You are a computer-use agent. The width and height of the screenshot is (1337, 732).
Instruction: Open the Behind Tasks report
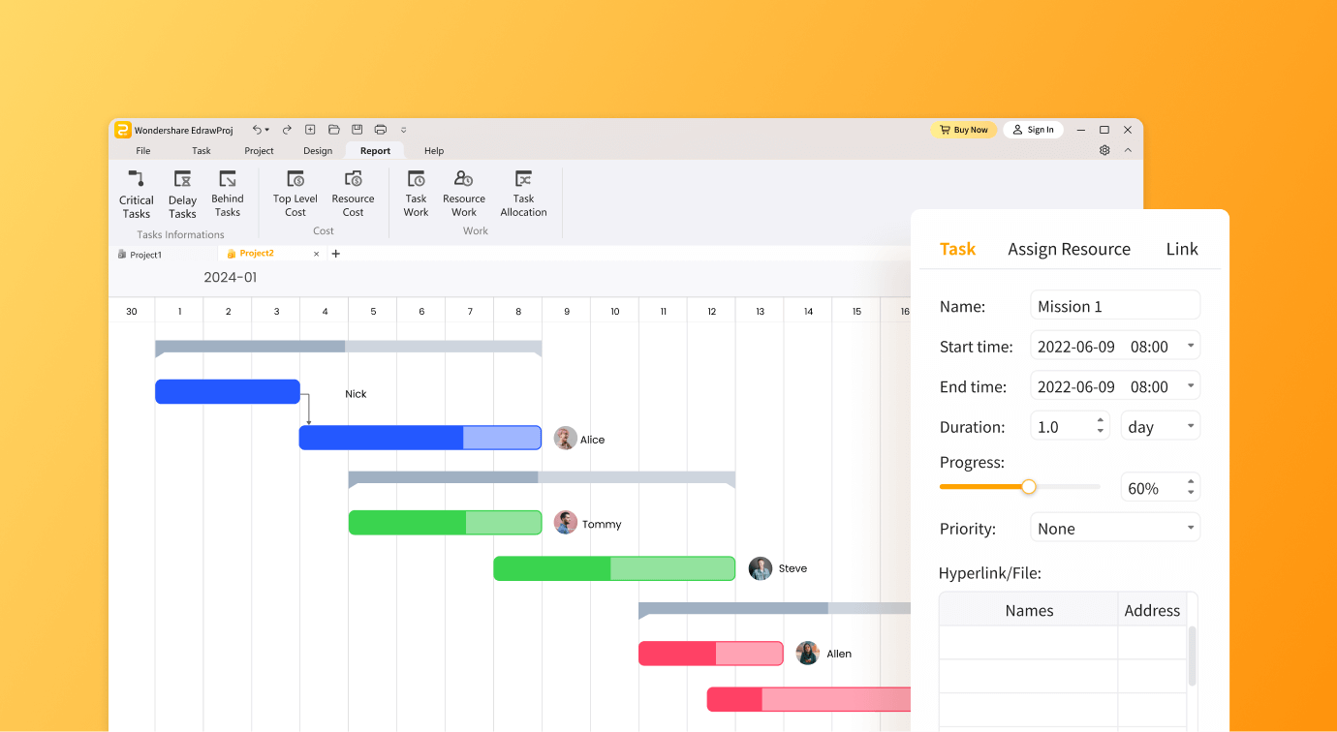point(228,194)
